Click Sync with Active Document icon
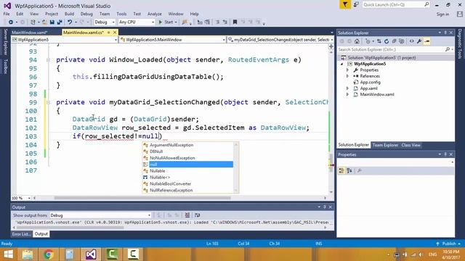Image resolution: width=465 pixels, height=261 pixels. coord(379,41)
